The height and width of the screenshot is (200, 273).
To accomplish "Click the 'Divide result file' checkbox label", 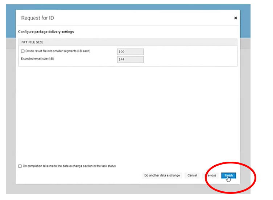I will 57,51.
